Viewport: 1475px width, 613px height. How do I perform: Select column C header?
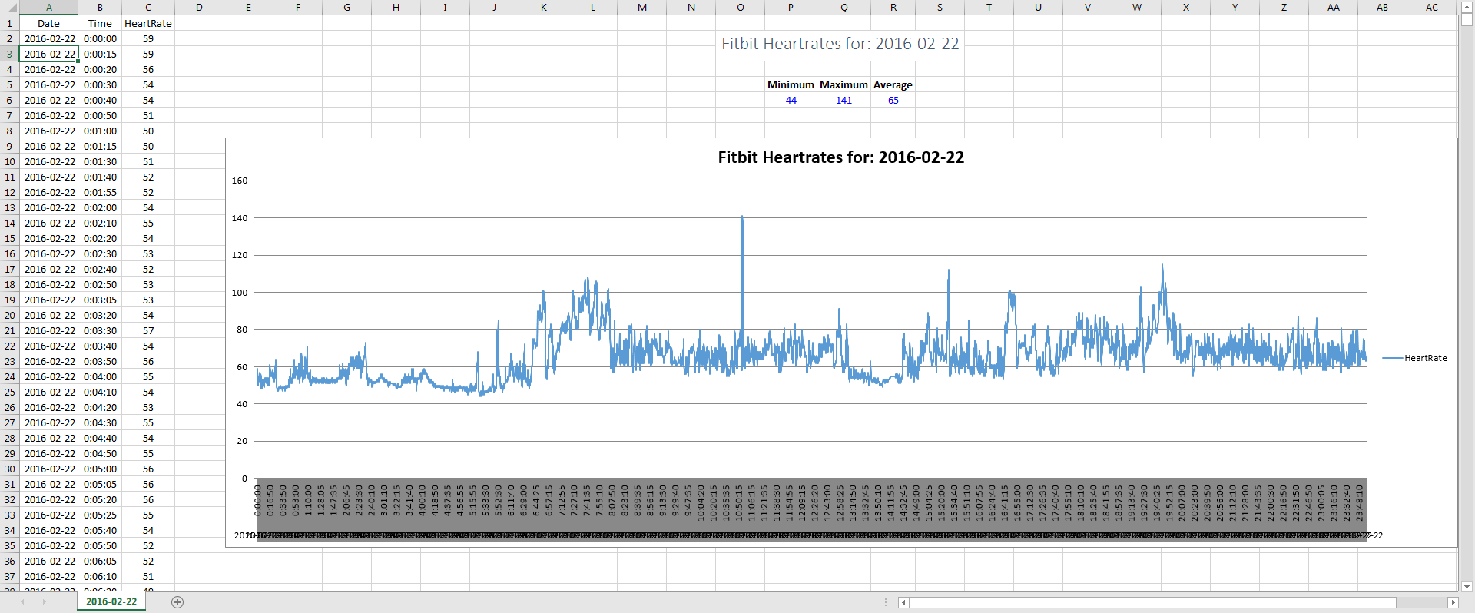point(148,8)
